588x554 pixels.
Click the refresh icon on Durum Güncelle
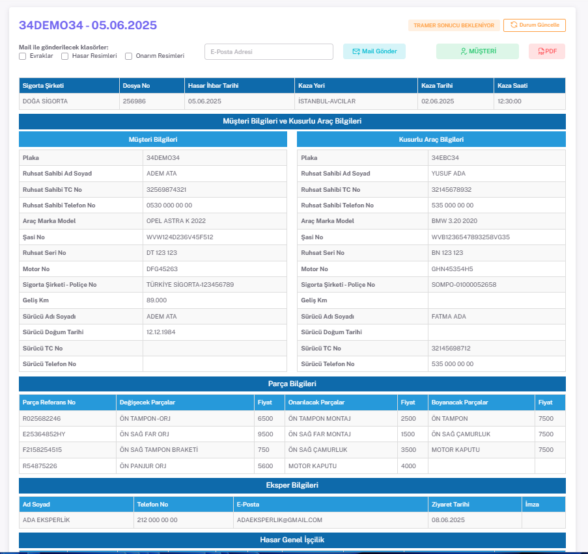click(x=514, y=25)
